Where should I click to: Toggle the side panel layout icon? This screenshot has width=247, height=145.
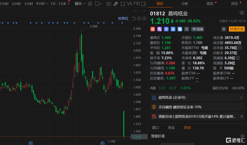143,4
